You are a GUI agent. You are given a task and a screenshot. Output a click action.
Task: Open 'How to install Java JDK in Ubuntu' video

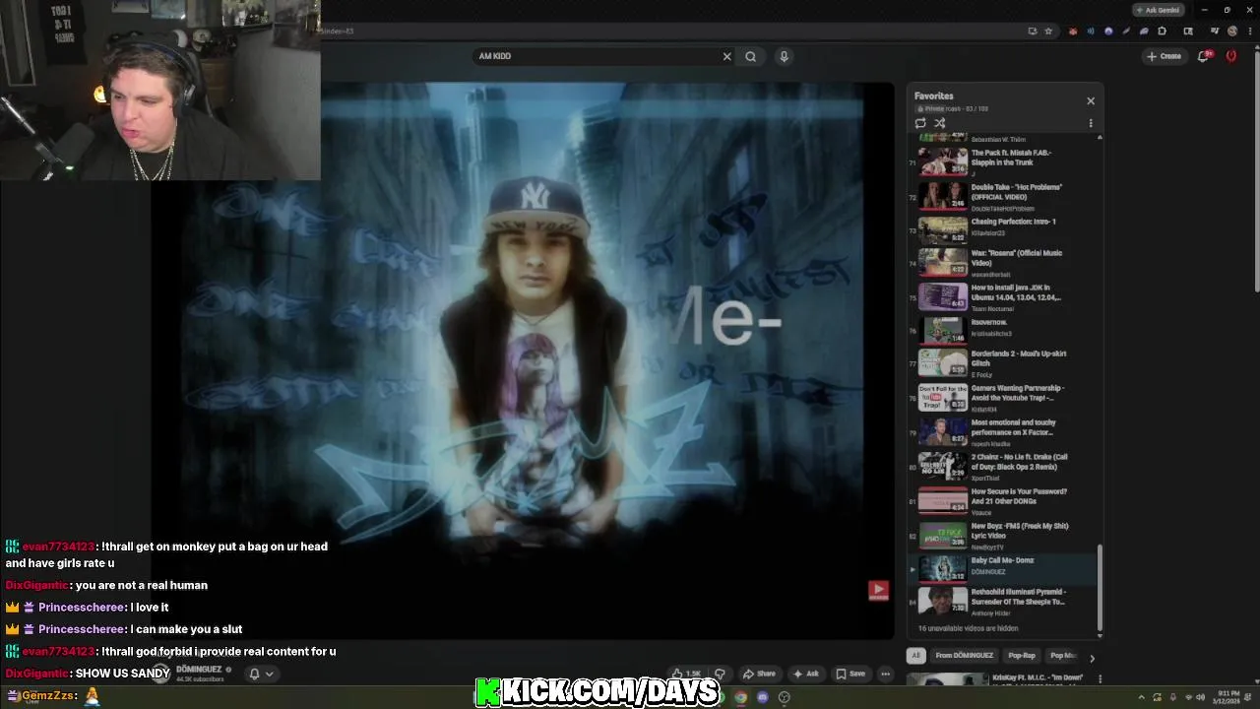(x=1004, y=296)
